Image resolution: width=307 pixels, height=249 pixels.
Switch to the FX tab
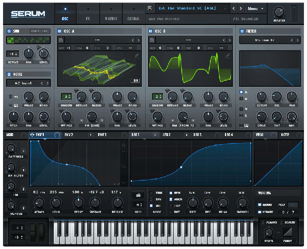click(88, 14)
